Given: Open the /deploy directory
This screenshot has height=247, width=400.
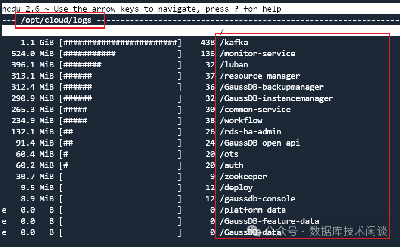Looking at the screenshot, I should [236, 188].
